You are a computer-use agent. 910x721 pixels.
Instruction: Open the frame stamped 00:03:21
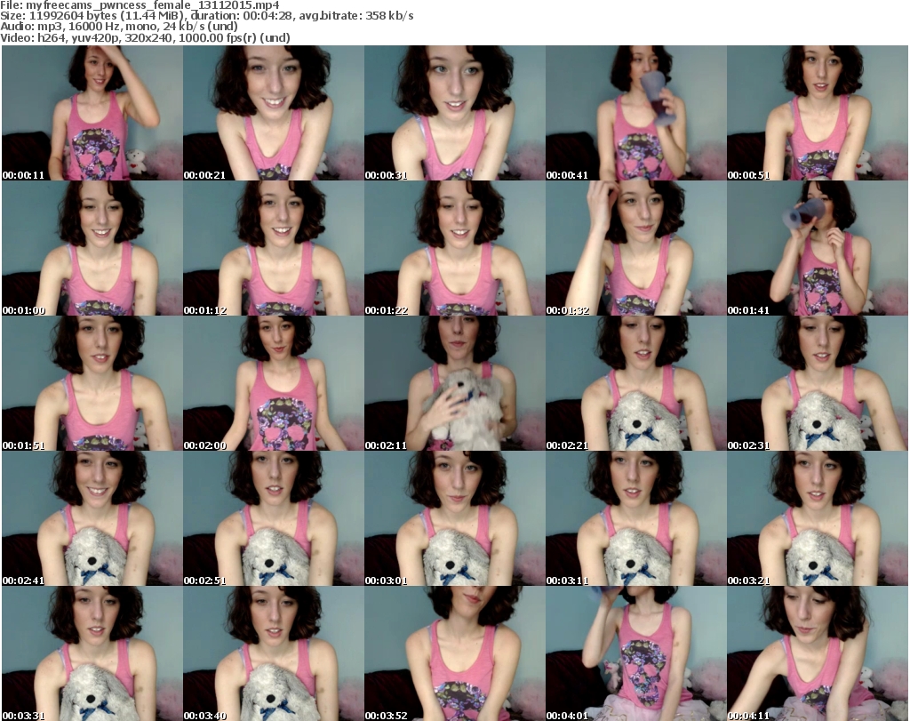click(x=818, y=518)
